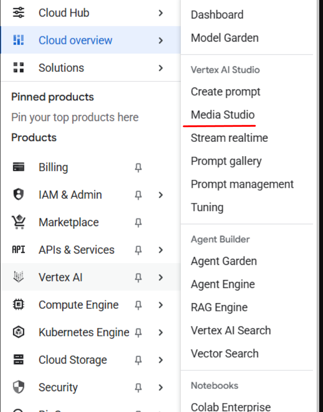This screenshot has height=412, width=323.
Task: Expand the Security submenu arrow
Action: click(x=161, y=387)
